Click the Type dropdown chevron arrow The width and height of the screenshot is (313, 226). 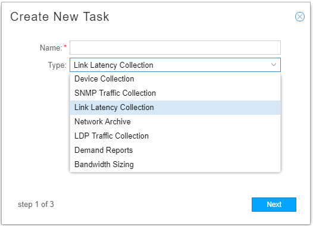coord(274,65)
